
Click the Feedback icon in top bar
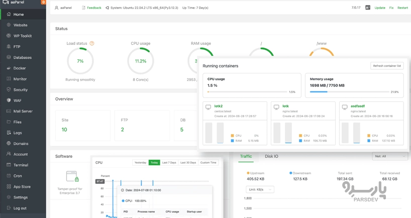point(83,8)
